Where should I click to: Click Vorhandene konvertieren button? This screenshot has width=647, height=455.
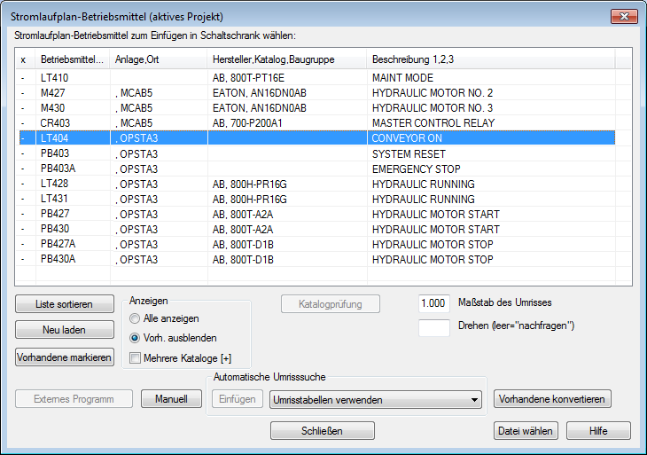click(x=552, y=399)
